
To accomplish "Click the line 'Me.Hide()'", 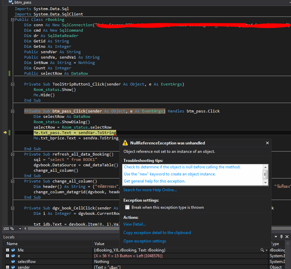I will pyautogui.click(x=44, y=95).
